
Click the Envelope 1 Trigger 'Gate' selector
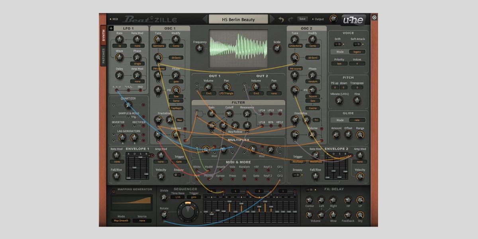tap(178, 162)
